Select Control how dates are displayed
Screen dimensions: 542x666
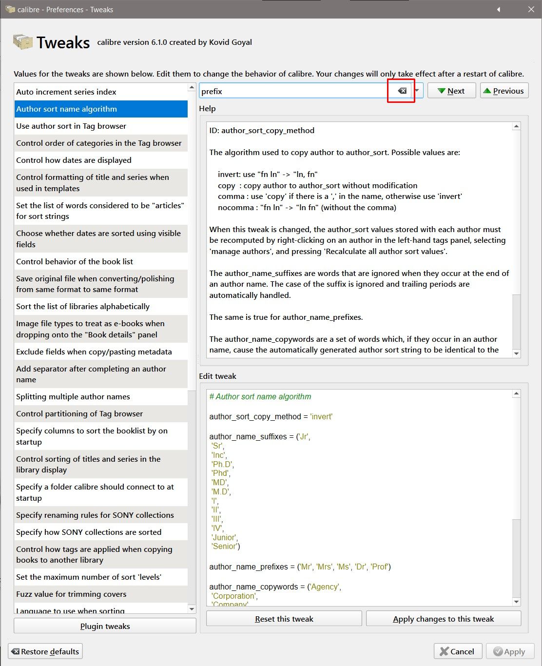click(x=101, y=160)
